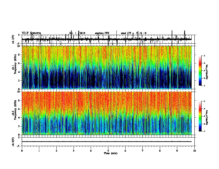Click the 2019 date label in the header

82,33
